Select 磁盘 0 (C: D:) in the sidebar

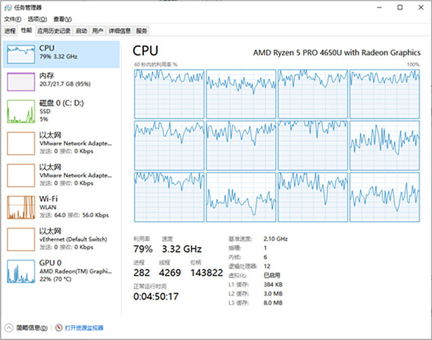pos(61,111)
